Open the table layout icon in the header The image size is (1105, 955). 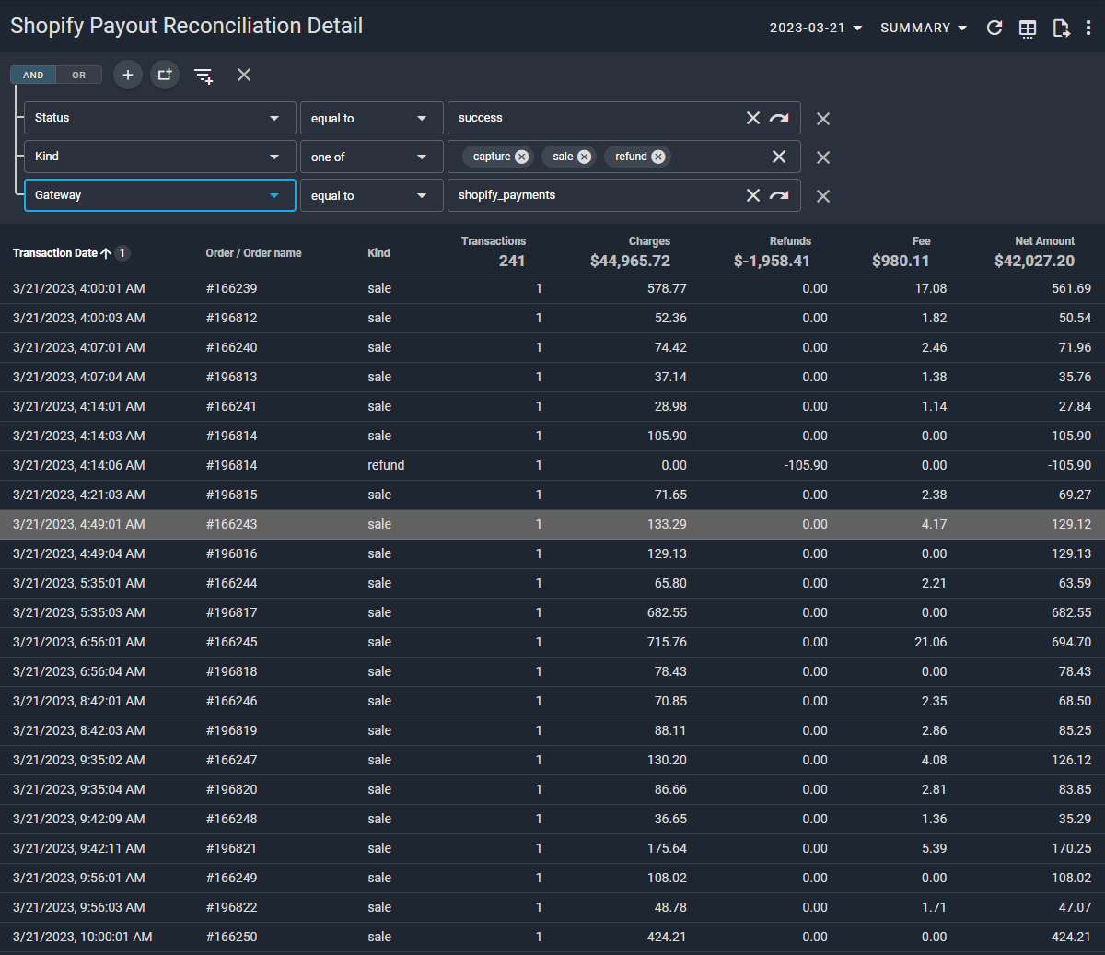tap(1028, 29)
